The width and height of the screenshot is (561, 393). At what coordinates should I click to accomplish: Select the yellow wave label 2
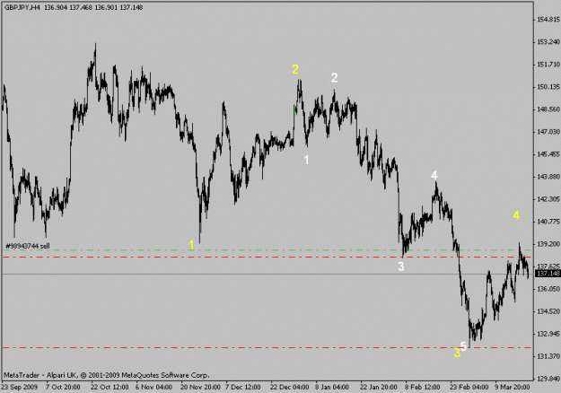pyautogui.click(x=294, y=69)
